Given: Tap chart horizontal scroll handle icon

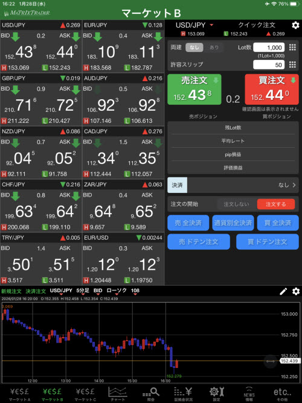Looking at the screenshot, I should pyautogui.click(x=270, y=361).
